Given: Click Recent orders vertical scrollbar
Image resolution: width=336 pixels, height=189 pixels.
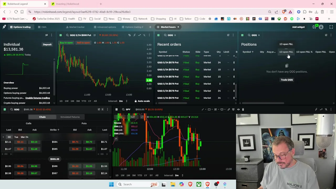Looking at the screenshot, I should pos(235,91).
